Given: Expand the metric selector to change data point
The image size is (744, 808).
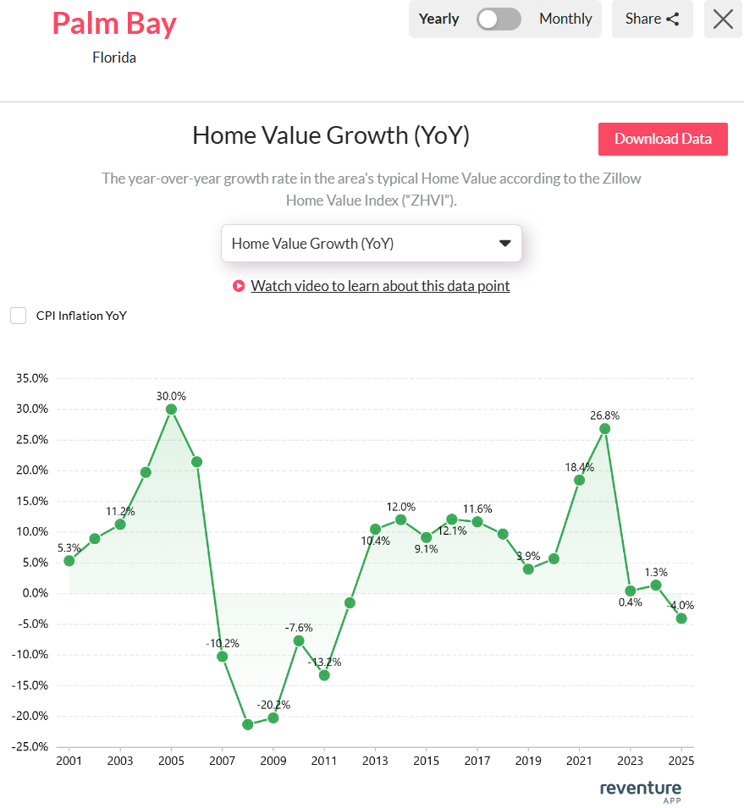Looking at the screenshot, I should coord(372,243).
